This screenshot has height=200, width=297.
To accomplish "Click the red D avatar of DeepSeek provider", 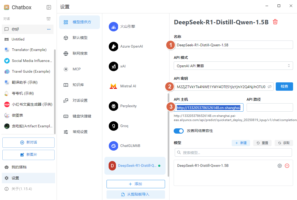I will tap(112, 166).
